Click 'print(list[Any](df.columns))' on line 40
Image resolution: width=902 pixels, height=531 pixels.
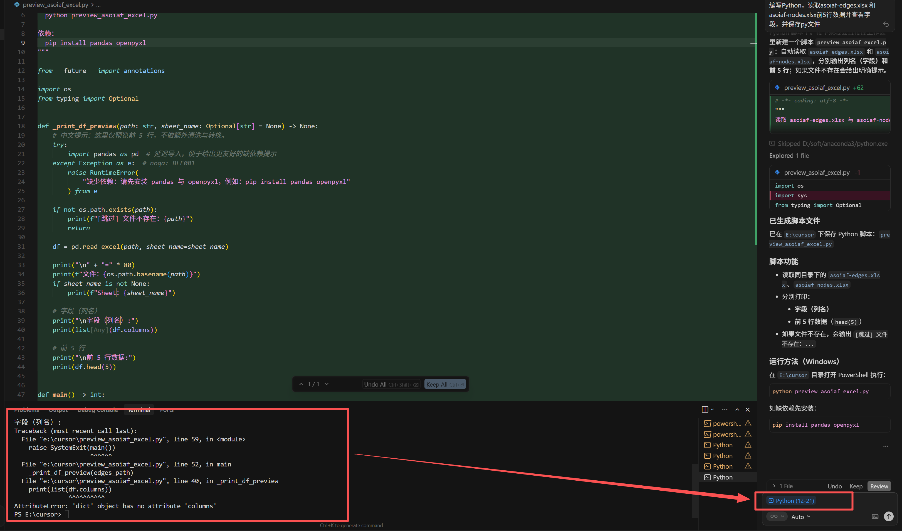click(x=105, y=330)
